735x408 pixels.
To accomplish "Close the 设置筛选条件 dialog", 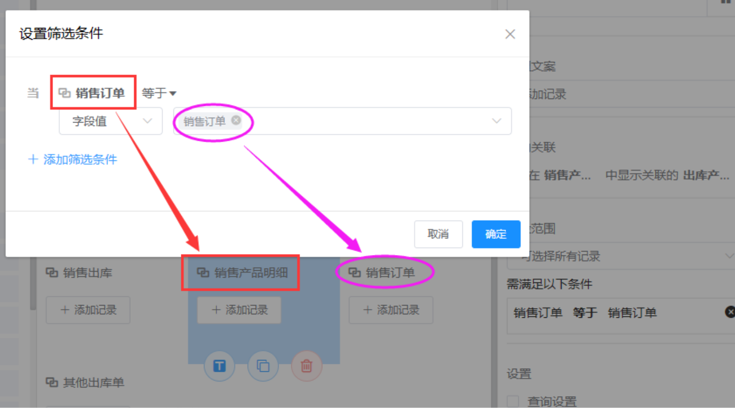I will pos(510,34).
